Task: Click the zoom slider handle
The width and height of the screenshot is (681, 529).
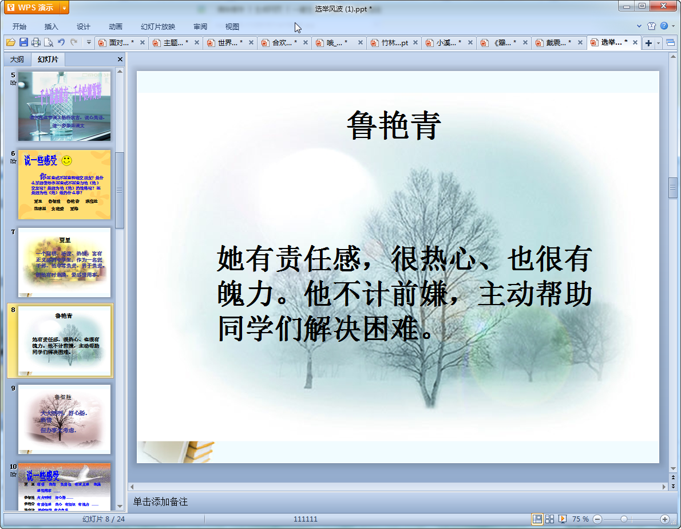Action: click(x=624, y=519)
